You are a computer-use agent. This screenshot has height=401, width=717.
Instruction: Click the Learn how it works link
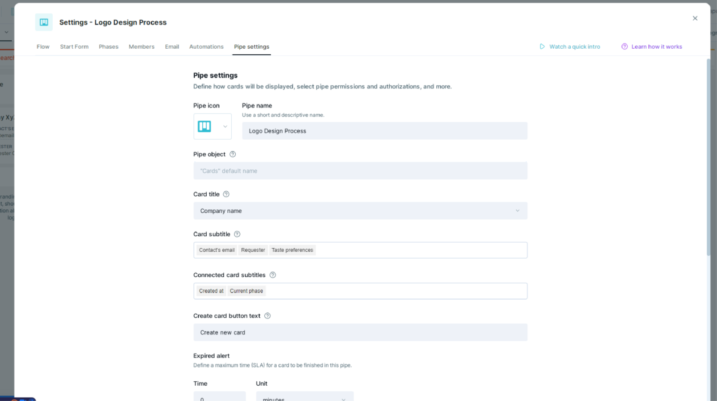coord(652,46)
